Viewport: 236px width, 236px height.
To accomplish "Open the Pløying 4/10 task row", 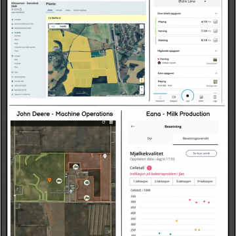I will 187,22.
